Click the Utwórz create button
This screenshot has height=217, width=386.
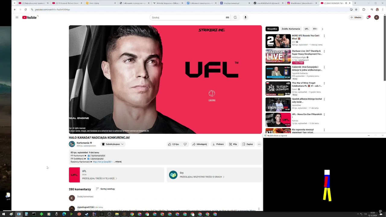(356, 17)
